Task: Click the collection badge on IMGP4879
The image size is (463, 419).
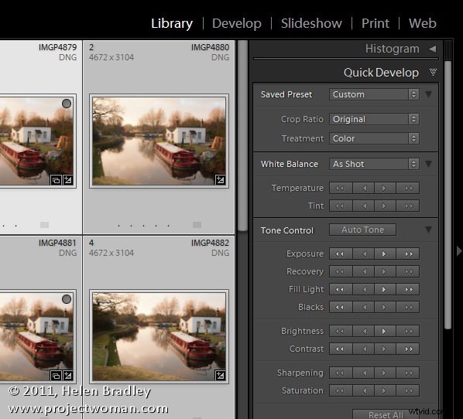Action: coord(56,179)
